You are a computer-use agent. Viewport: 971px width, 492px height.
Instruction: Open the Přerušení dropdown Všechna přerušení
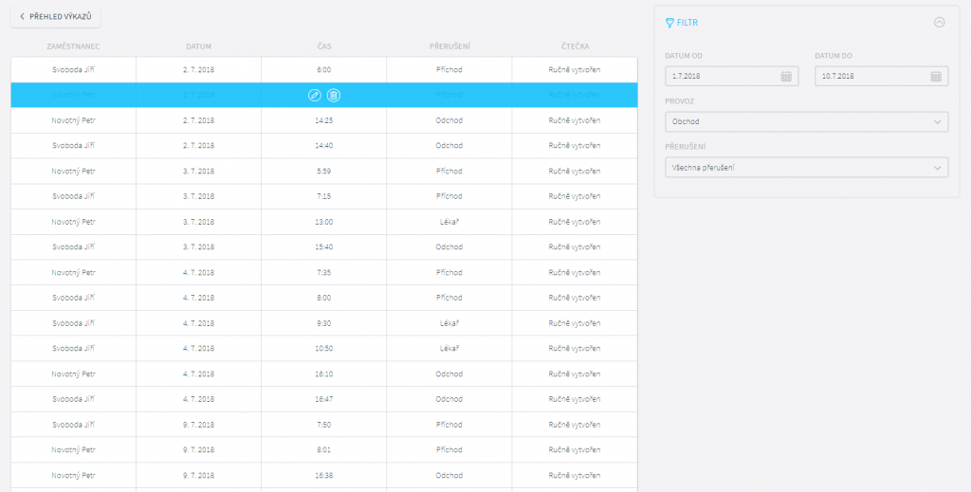[806, 168]
